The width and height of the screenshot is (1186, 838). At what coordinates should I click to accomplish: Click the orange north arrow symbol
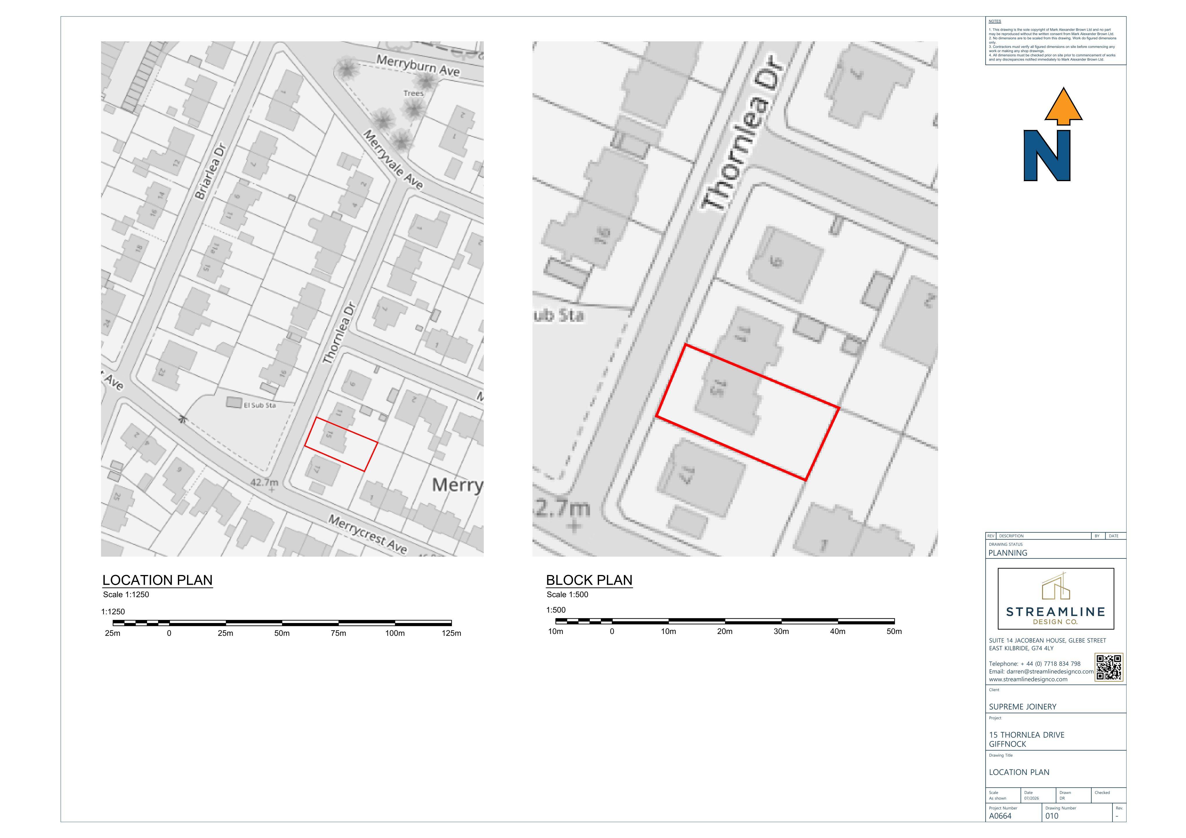1063,106
